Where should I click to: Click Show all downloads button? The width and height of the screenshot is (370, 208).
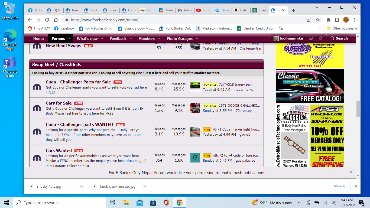(340, 186)
